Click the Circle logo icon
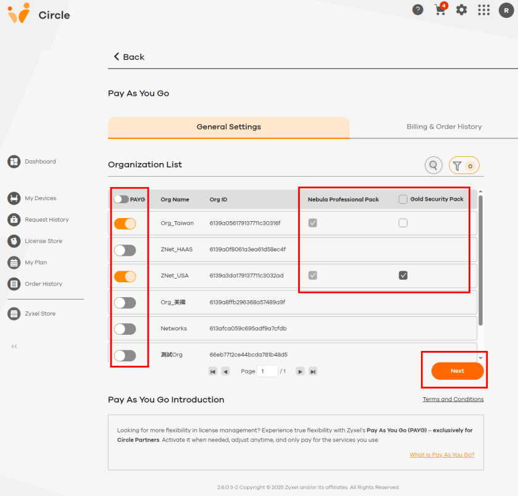The height and width of the screenshot is (496, 518). pos(19,13)
